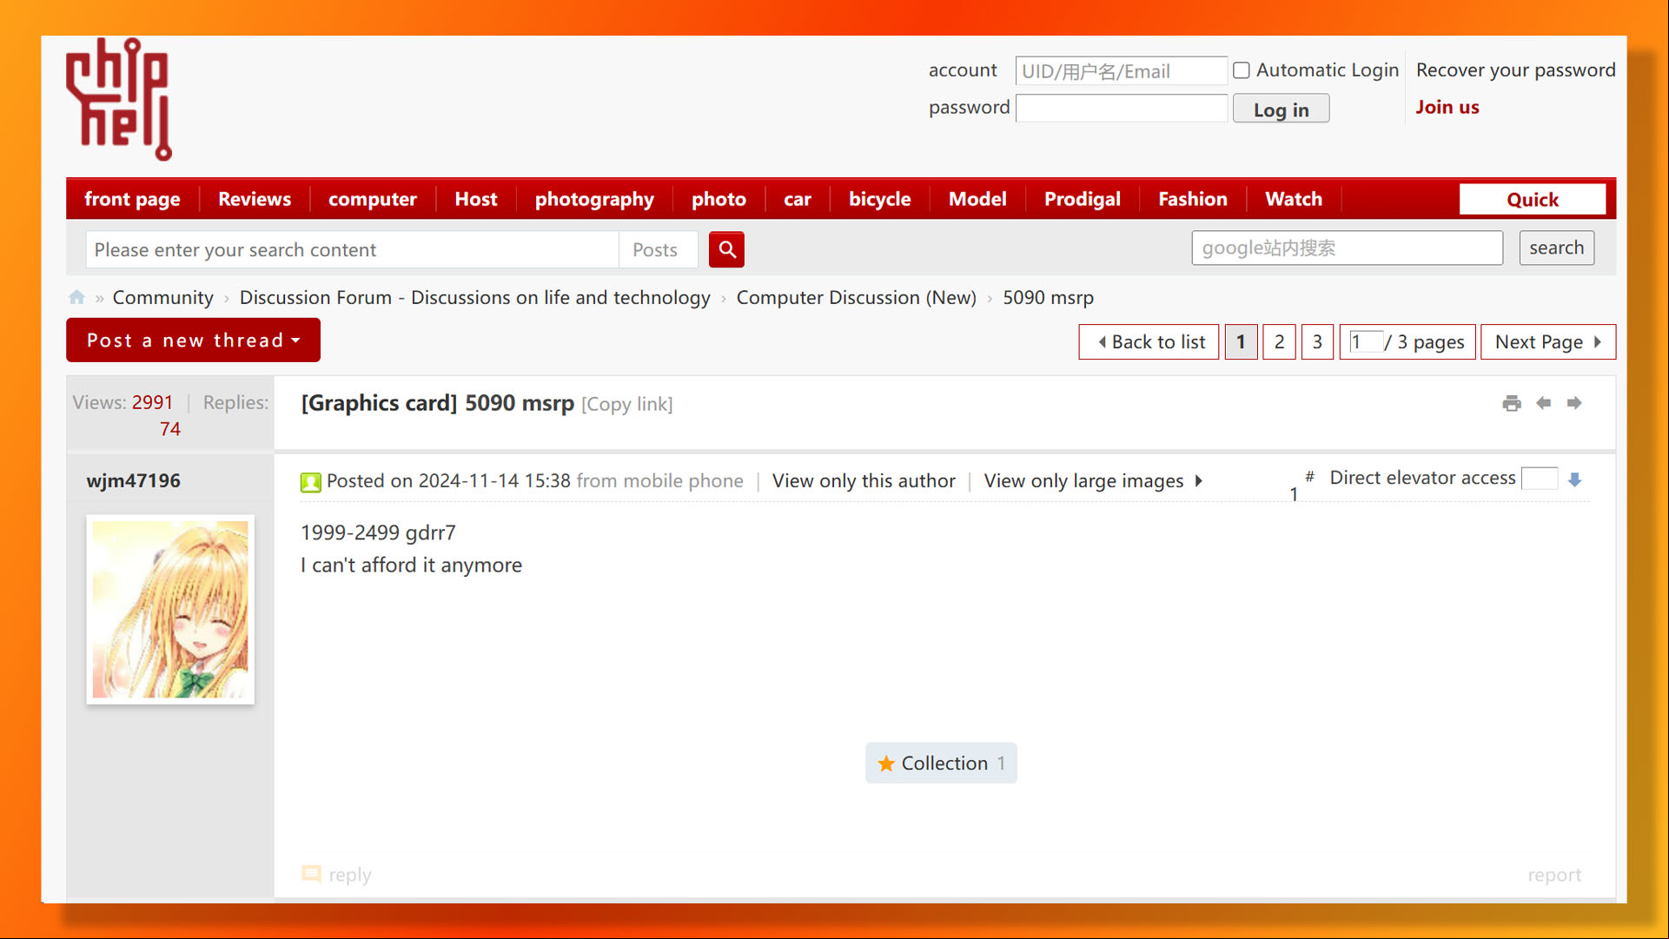Open the photography menu item

pyautogui.click(x=594, y=199)
